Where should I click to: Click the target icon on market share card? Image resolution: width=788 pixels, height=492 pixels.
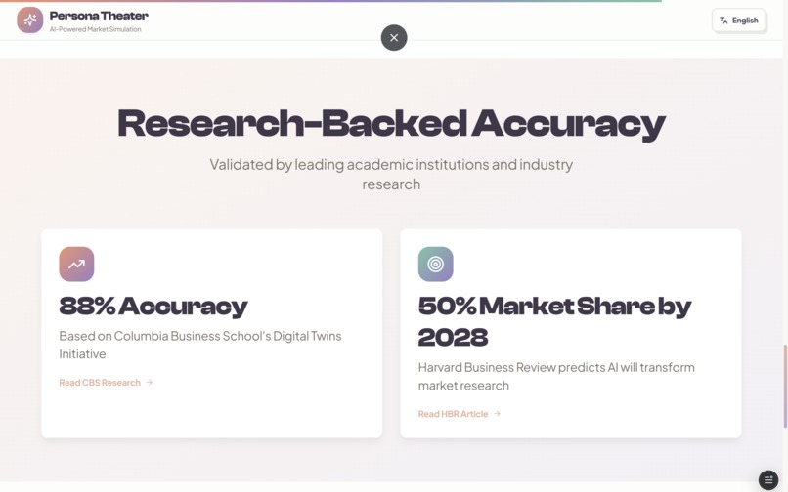436,265
